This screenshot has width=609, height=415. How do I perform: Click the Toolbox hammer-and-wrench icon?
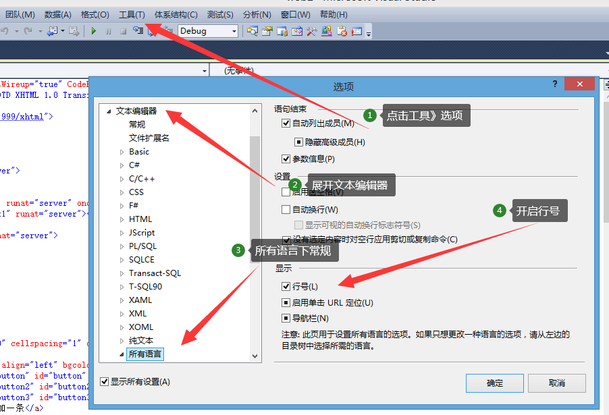point(311,31)
